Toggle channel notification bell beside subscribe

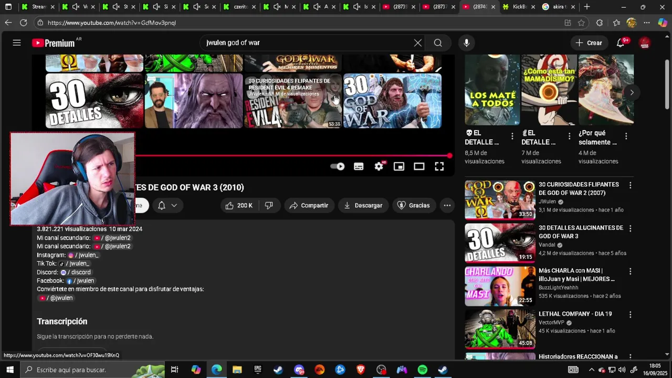[x=162, y=205]
